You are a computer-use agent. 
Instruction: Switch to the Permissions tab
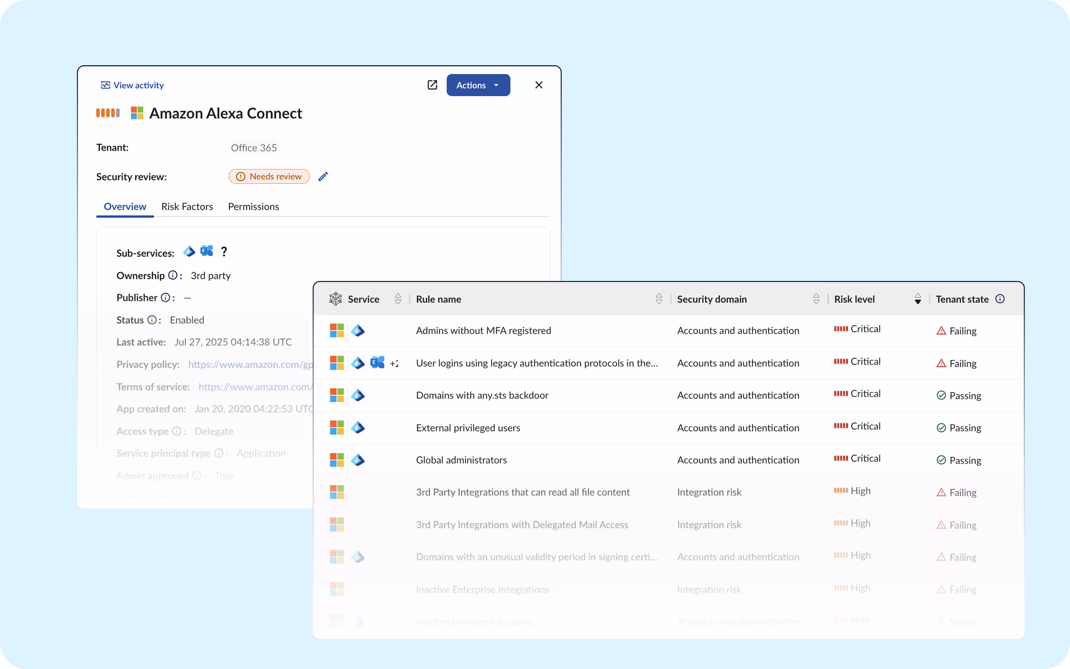(x=253, y=207)
